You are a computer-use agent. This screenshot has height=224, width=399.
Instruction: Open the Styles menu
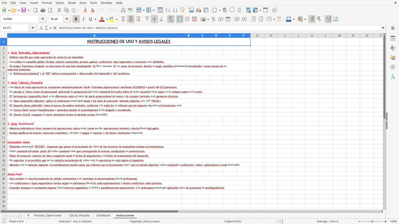click(60, 3)
